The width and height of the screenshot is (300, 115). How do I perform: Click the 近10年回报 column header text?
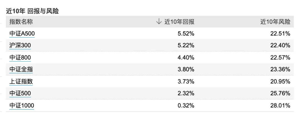point(179,22)
